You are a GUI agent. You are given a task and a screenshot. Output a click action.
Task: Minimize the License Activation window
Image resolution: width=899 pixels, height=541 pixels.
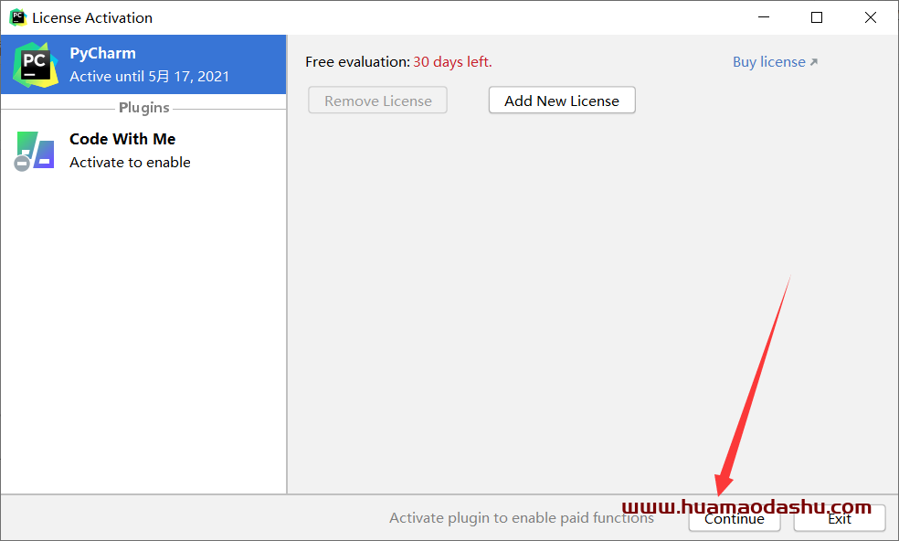tap(764, 17)
